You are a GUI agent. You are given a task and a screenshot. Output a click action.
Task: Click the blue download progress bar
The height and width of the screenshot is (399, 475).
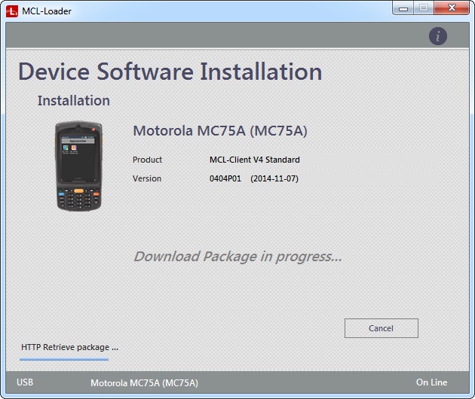coord(64,359)
